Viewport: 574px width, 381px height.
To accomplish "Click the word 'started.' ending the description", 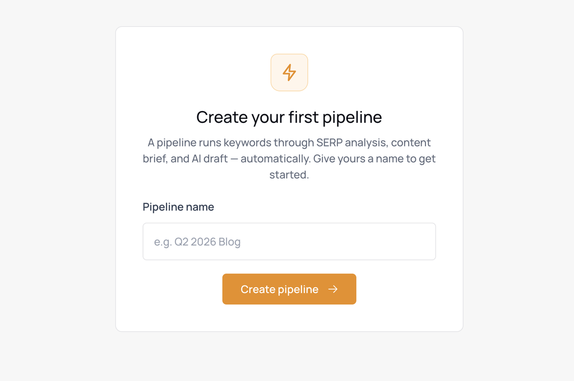I will pyautogui.click(x=289, y=175).
